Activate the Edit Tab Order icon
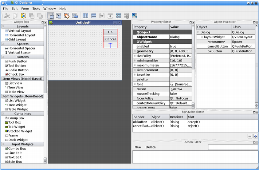The height and width of the screenshot is (170, 259). [x=75, y=16]
